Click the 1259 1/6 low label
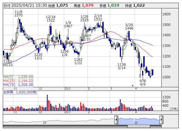This screenshot has height=131, width=182. [65, 53]
